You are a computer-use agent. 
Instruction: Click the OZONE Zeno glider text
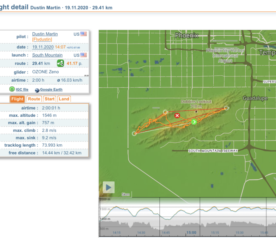pos(45,72)
